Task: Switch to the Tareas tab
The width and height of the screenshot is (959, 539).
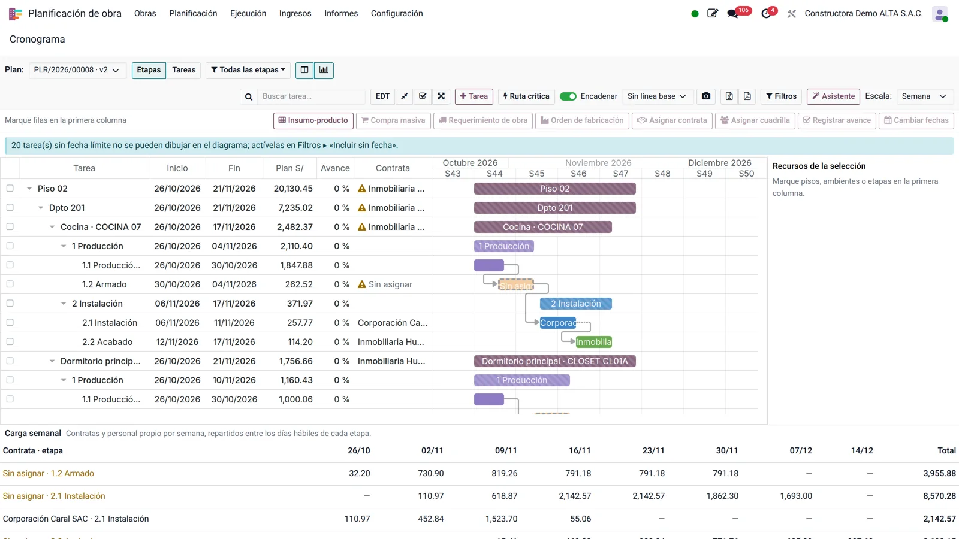Action: click(184, 70)
